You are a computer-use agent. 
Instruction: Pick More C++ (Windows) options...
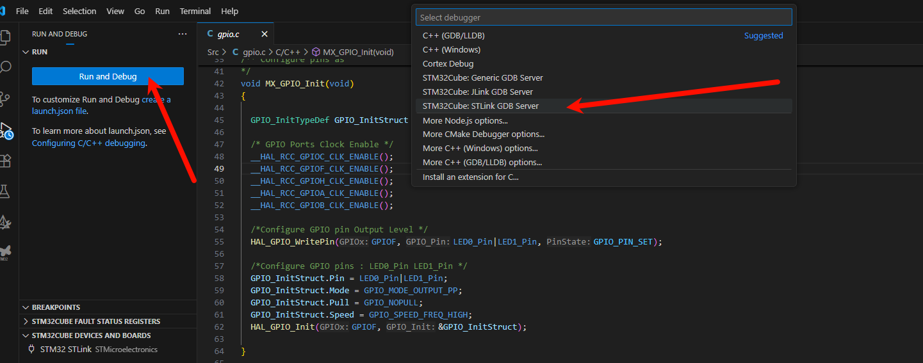pyautogui.click(x=603, y=149)
